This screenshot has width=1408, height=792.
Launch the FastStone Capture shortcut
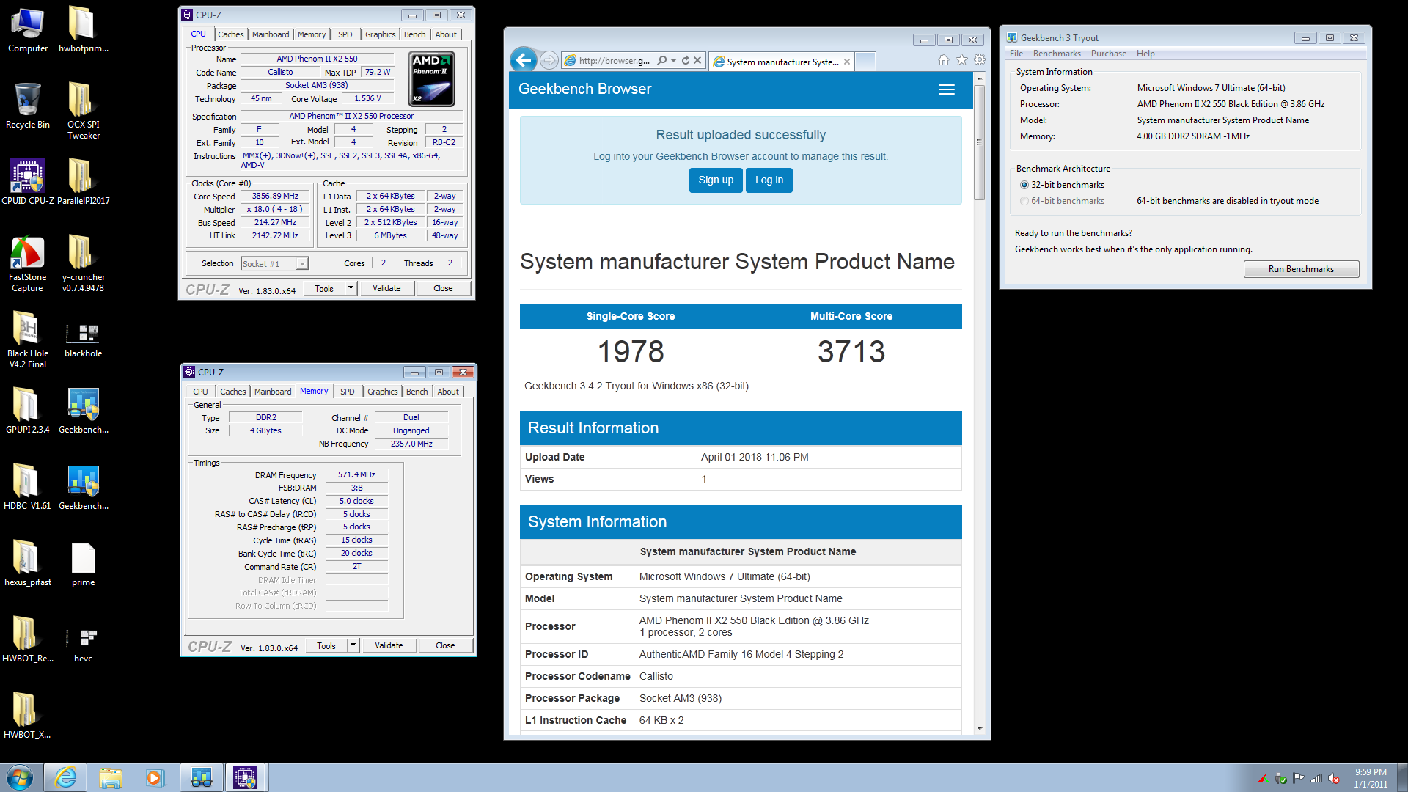(x=27, y=264)
